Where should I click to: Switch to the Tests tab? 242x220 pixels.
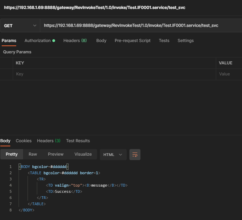pyautogui.click(x=164, y=41)
